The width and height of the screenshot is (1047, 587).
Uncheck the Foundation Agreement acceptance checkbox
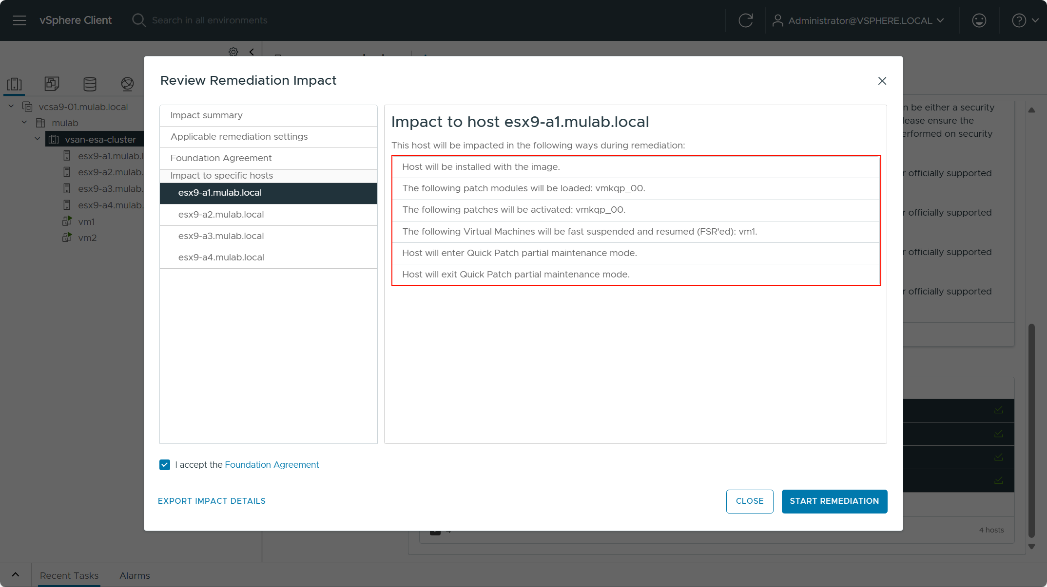(x=165, y=465)
